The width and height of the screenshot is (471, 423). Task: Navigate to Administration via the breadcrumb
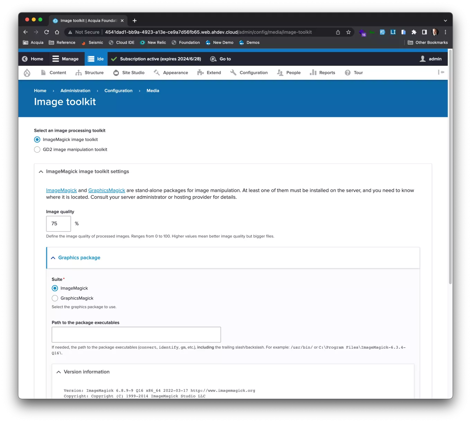tap(75, 90)
